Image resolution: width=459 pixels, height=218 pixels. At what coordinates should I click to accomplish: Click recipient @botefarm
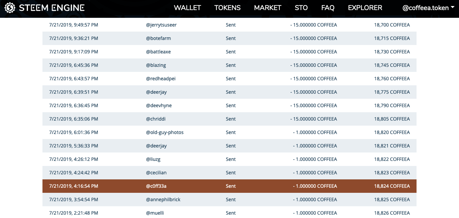point(158,38)
